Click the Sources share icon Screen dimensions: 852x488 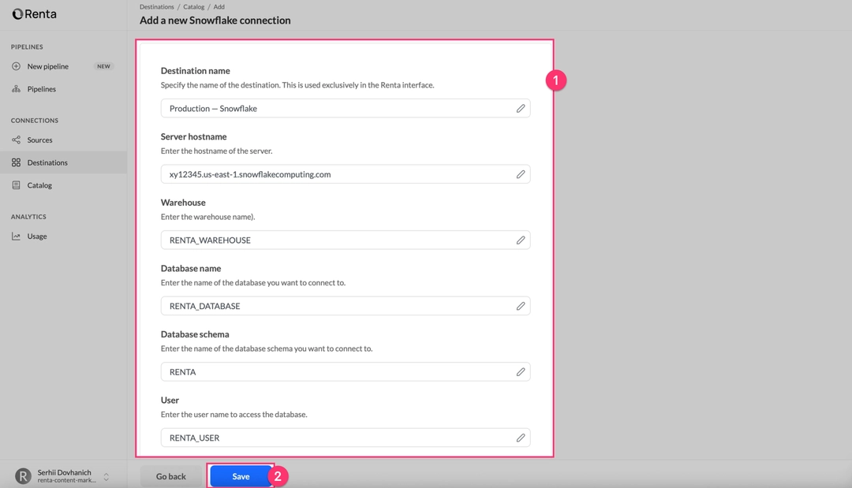point(16,140)
